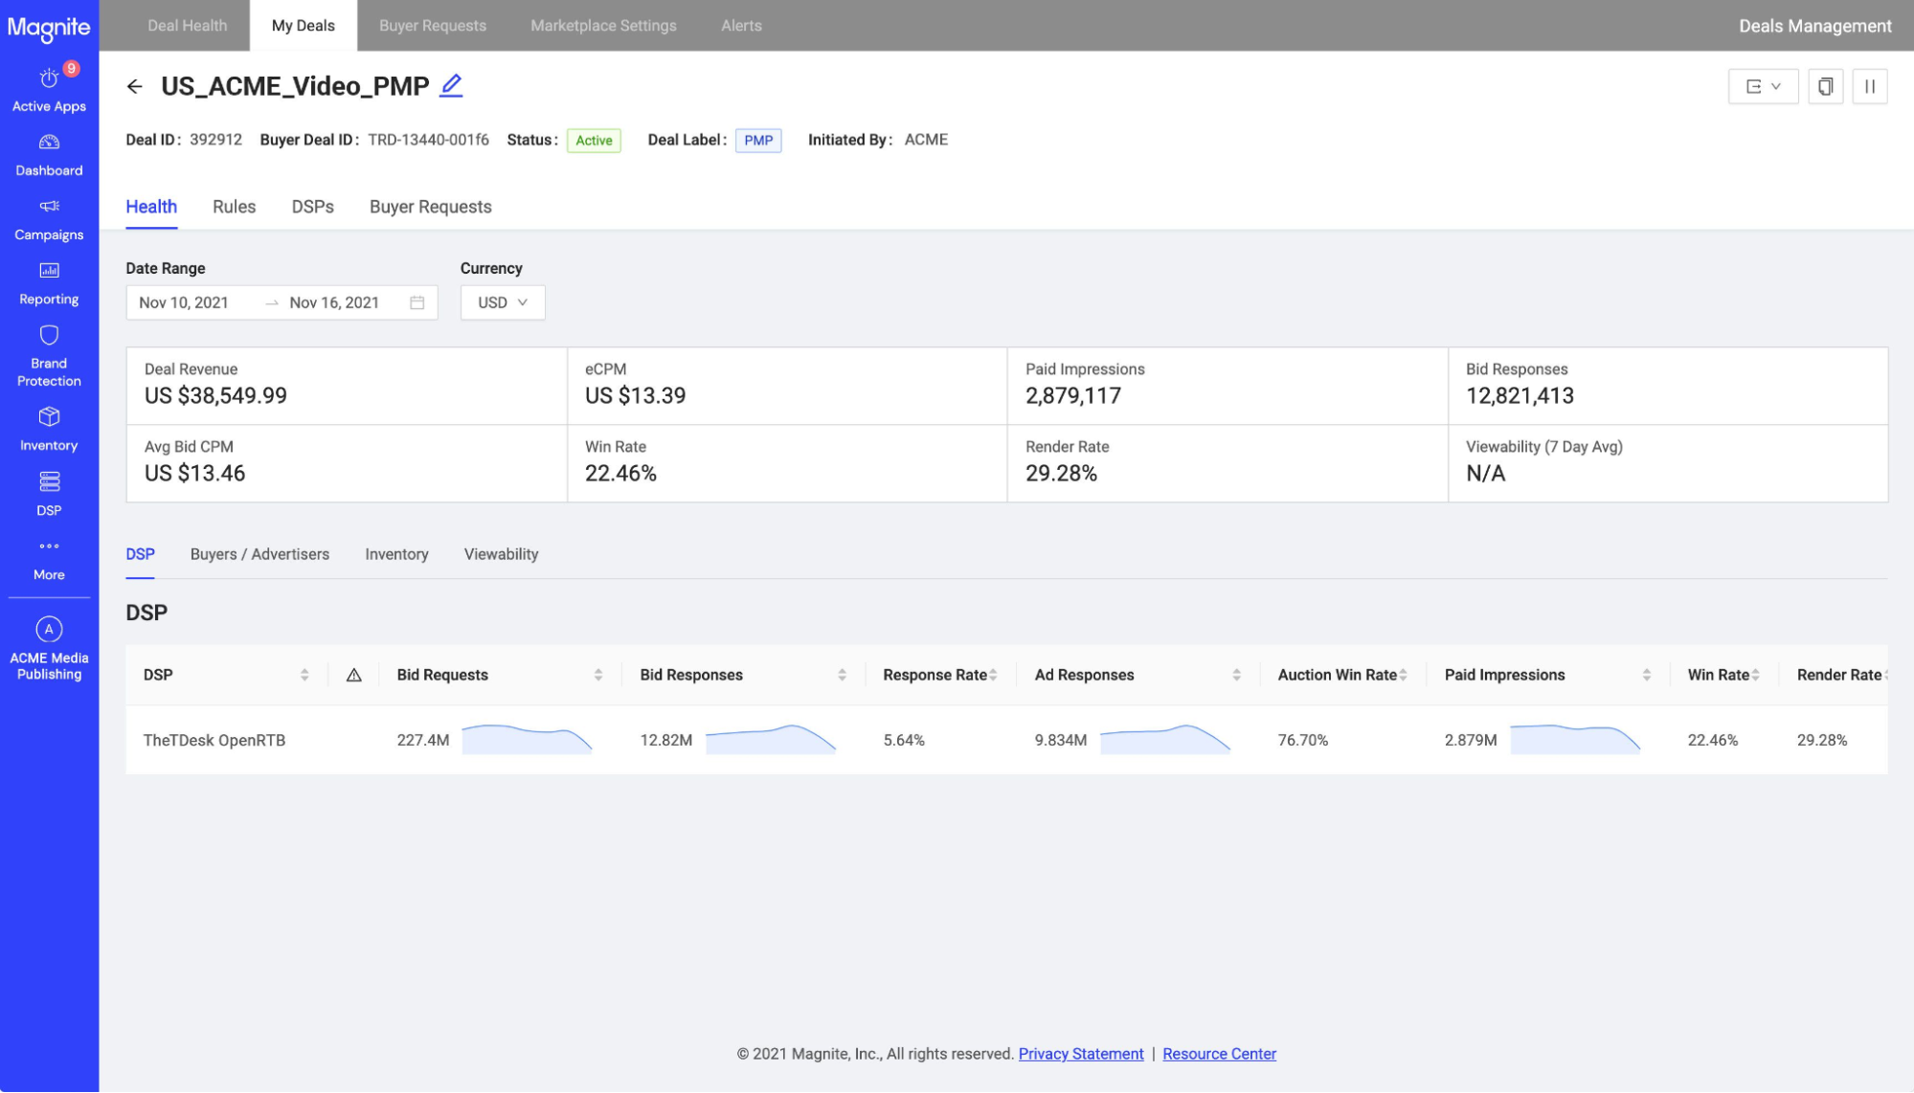
Task: Click Buyer Deal ID TRD-13440-001f6
Action: [x=428, y=140]
